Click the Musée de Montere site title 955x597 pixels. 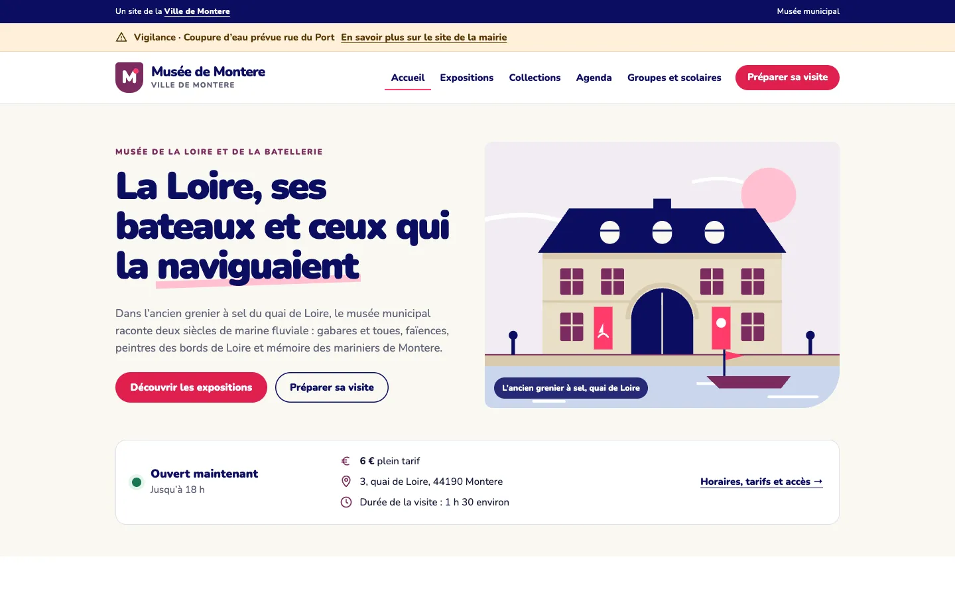click(x=208, y=72)
